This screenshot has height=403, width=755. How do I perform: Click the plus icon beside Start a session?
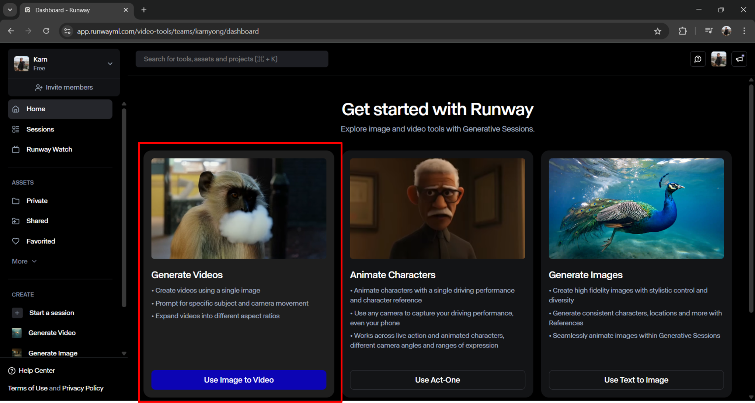click(x=17, y=313)
